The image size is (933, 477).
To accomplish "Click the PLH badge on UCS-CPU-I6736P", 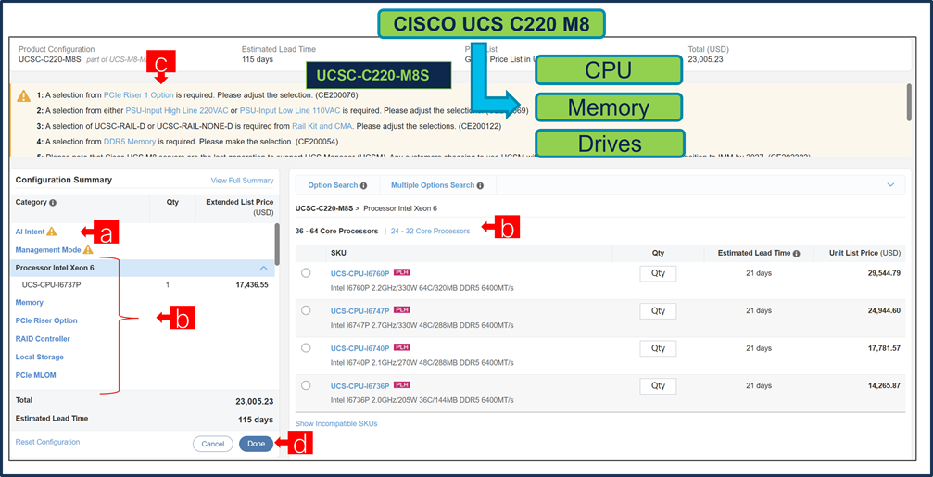I will pos(402,384).
